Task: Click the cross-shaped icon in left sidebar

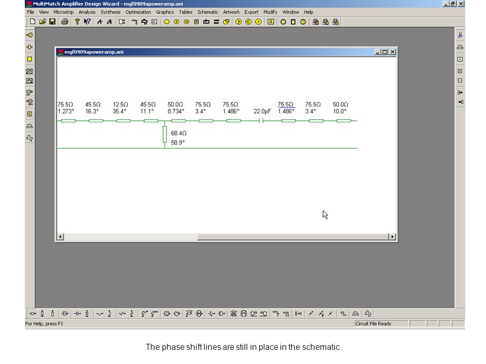Action: [29, 138]
